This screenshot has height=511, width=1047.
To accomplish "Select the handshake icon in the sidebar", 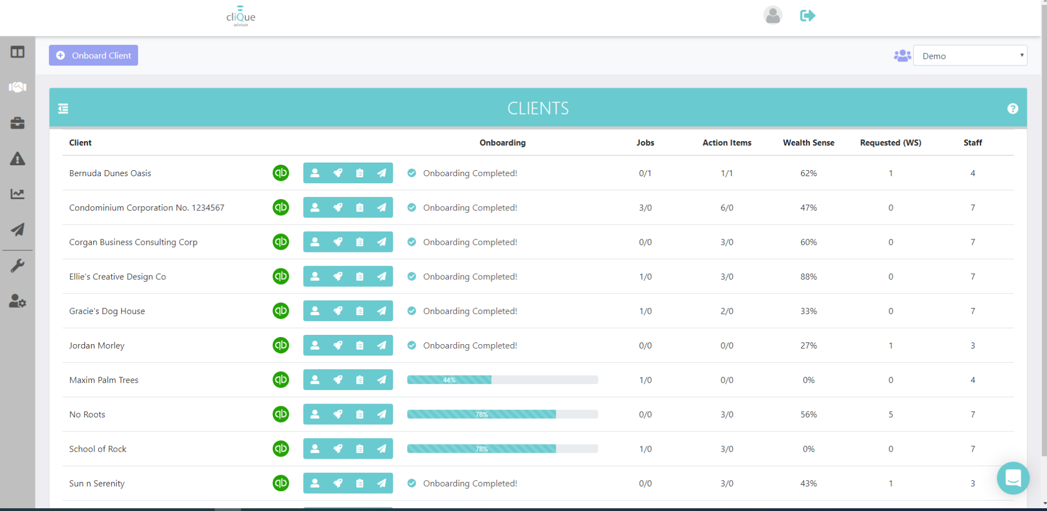I will 17,87.
